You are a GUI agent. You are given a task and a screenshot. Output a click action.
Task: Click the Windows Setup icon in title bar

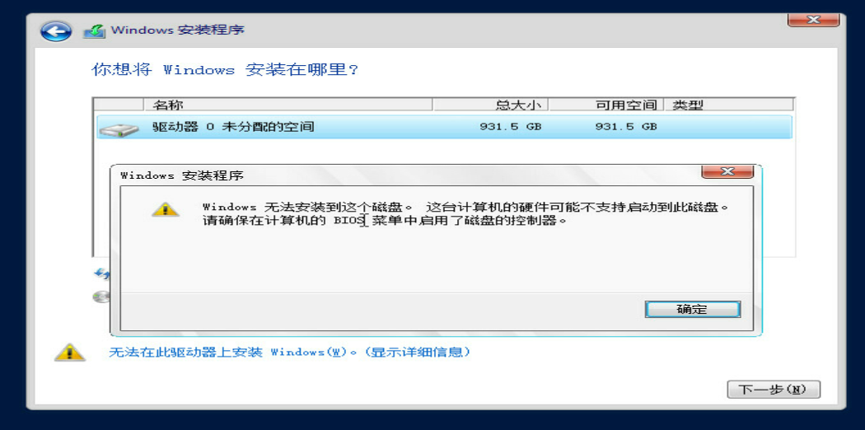point(95,30)
